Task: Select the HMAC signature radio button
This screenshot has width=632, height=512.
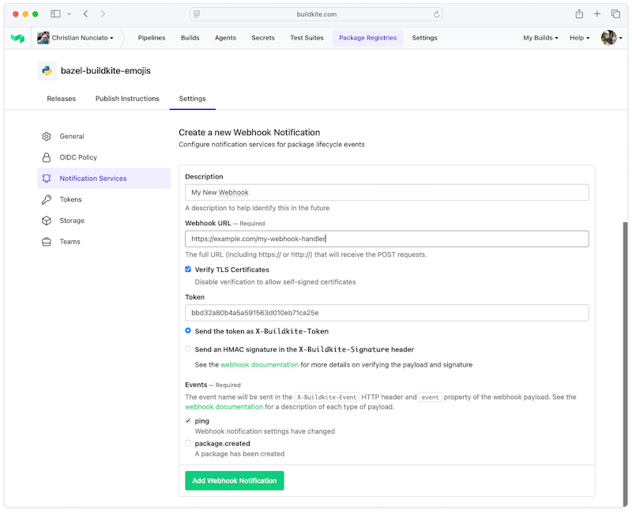Action: click(188, 348)
